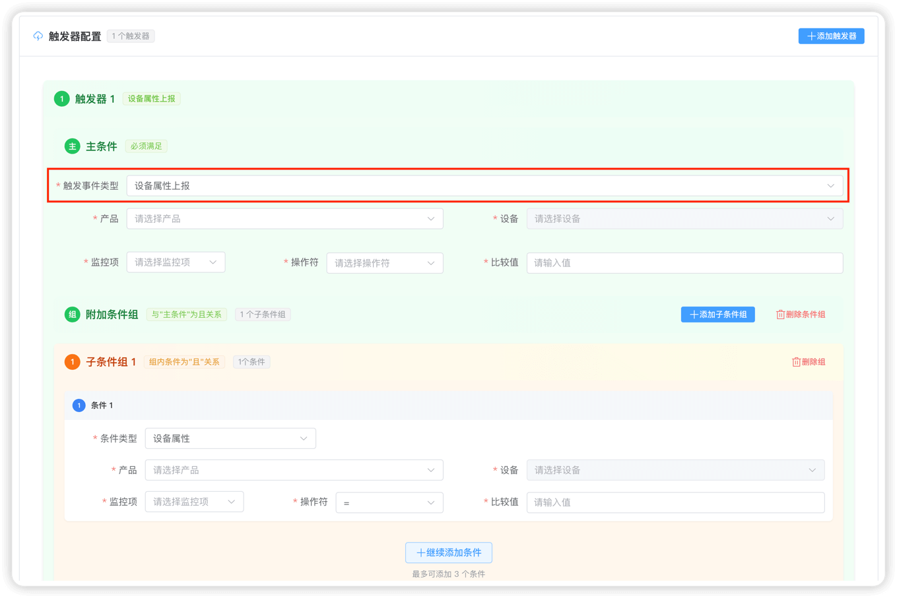Viewport: 897px width, 598px height.
Task: Click the green 组 badge icon
Action: point(72,314)
